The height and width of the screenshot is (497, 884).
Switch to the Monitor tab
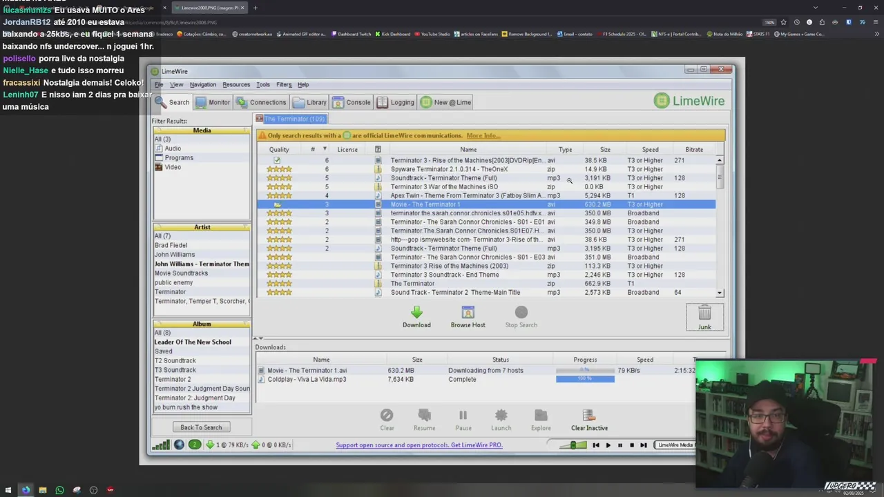[213, 102]
